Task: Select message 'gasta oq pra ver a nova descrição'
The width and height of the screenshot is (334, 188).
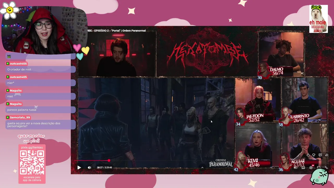Action: pos(34,125)
